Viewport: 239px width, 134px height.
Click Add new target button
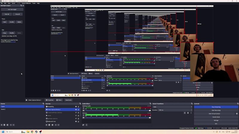click(x=13, y=9)
